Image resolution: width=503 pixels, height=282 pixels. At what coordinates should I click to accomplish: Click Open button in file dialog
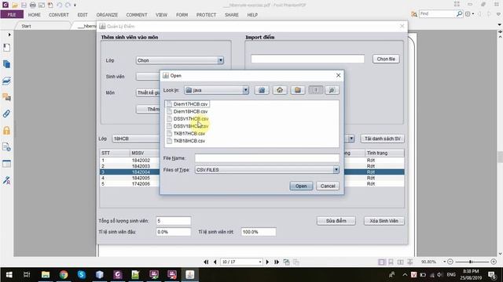(x=301, y=186)
